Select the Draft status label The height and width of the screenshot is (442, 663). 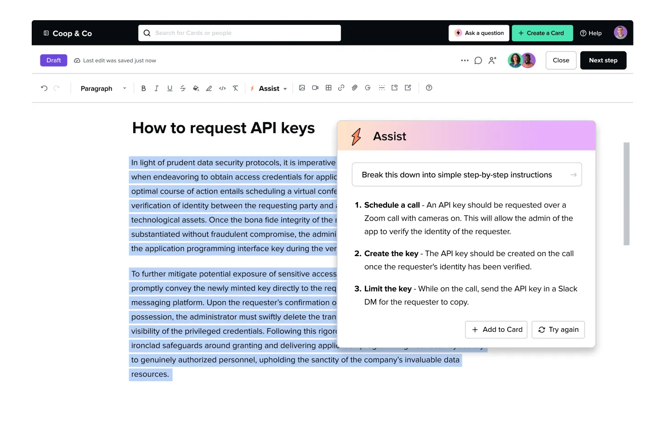coord(53,60)
